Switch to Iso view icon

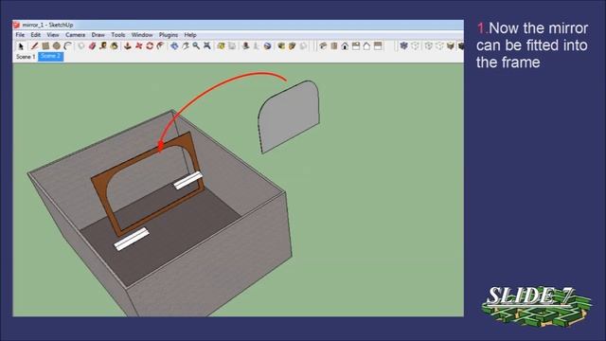[x=323, y=46]
